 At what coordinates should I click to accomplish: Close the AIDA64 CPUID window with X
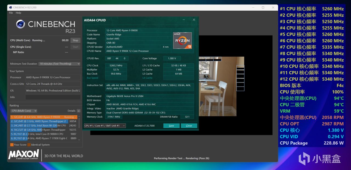click(194, 20)
